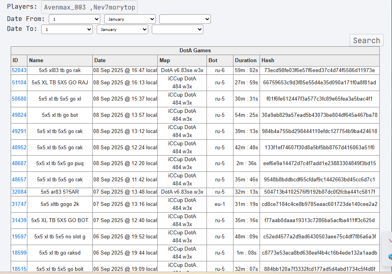Click the Search button
This screenshot has width=392, height=274.
point(367,40)
